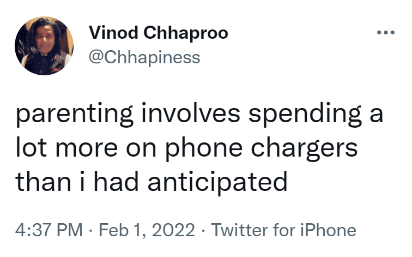The image size is (412, 257).
Task: Click the year "2022" in the footer
Action: coord(173,230)
